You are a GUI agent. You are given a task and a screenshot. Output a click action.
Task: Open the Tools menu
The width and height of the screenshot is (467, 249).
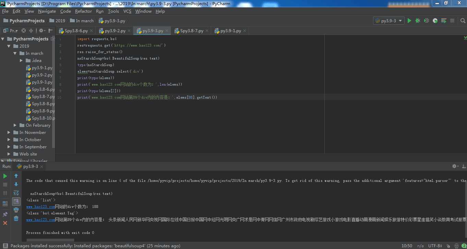pyautogui.click(x=113, y=11)
